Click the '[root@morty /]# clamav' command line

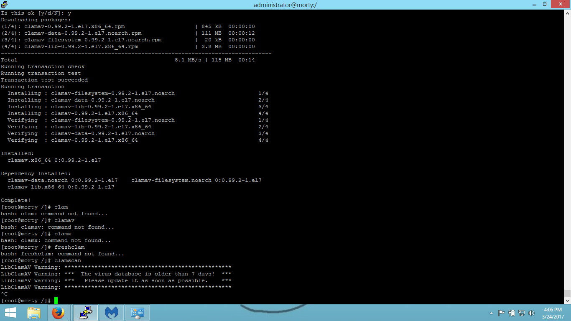(x=38, y=220)
